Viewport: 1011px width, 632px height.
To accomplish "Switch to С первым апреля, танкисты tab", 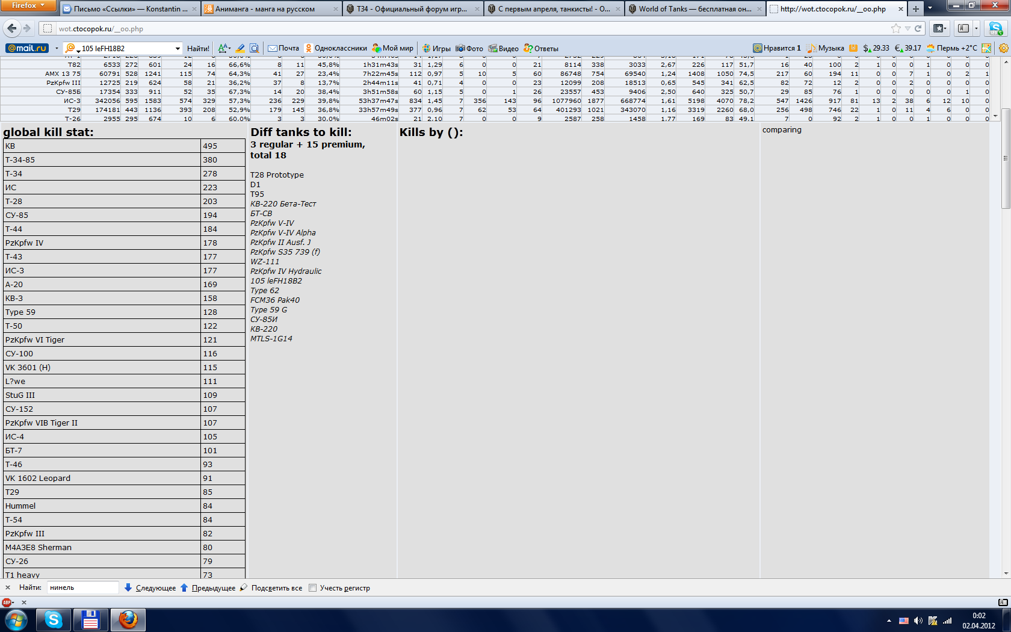I will (554, 9).
